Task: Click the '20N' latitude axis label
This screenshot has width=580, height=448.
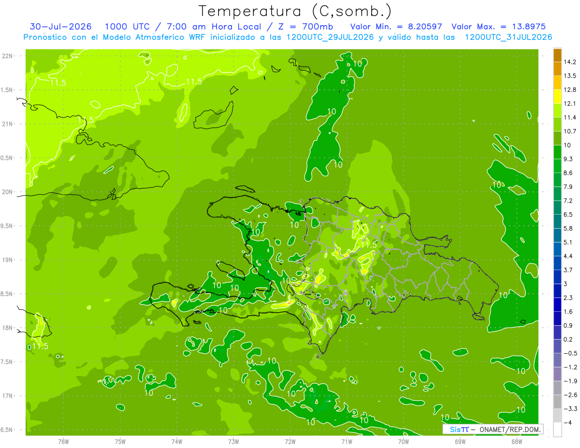Action: (8, 192)
